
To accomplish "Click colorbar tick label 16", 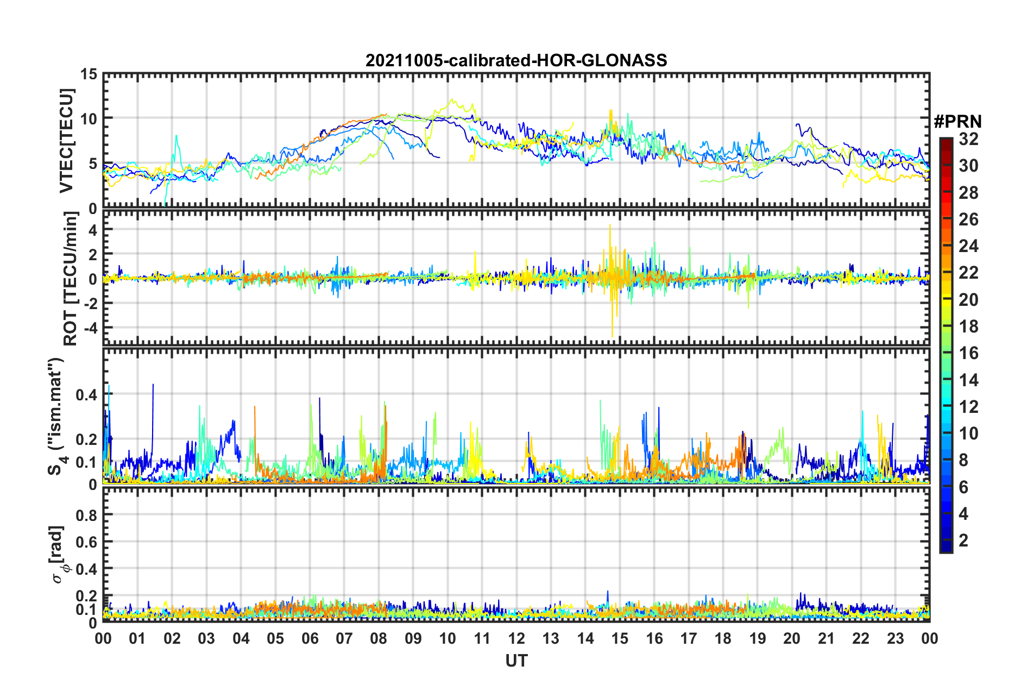I will click(x=968, y=354).
